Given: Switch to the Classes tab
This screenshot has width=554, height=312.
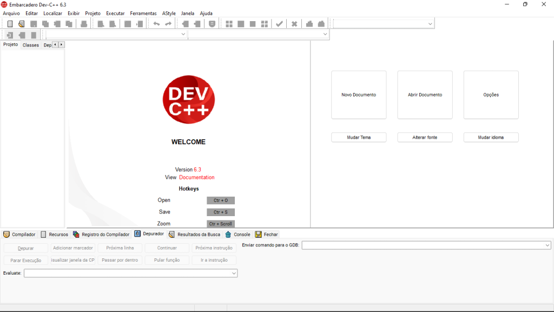Looking at the screenshot, I should click(x=30, y=45).
